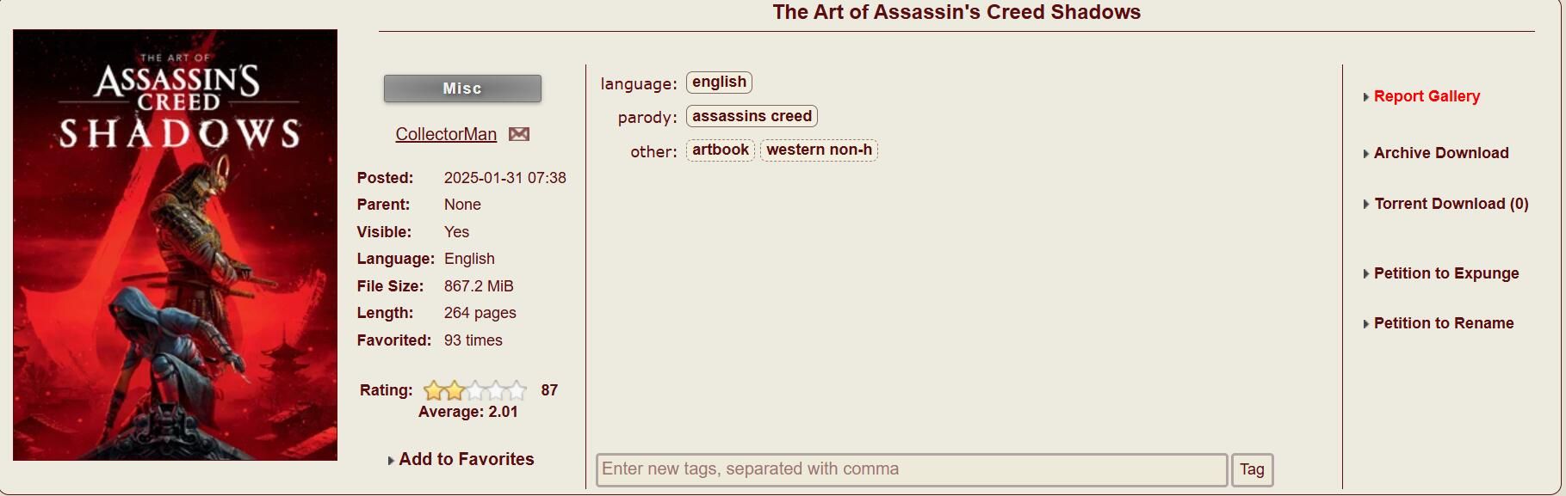Focus the enter new tags input field

coord(912,469)
